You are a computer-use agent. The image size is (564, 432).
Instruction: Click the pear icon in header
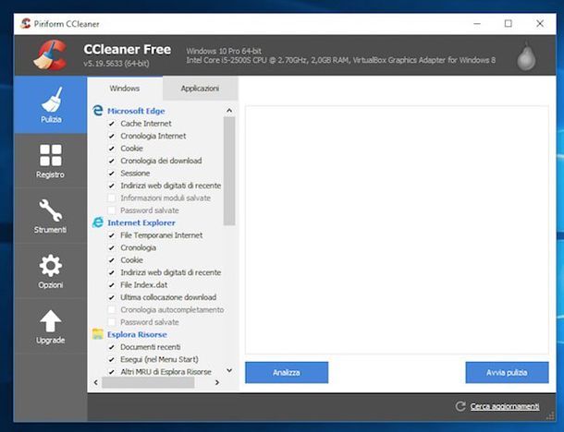526,56
